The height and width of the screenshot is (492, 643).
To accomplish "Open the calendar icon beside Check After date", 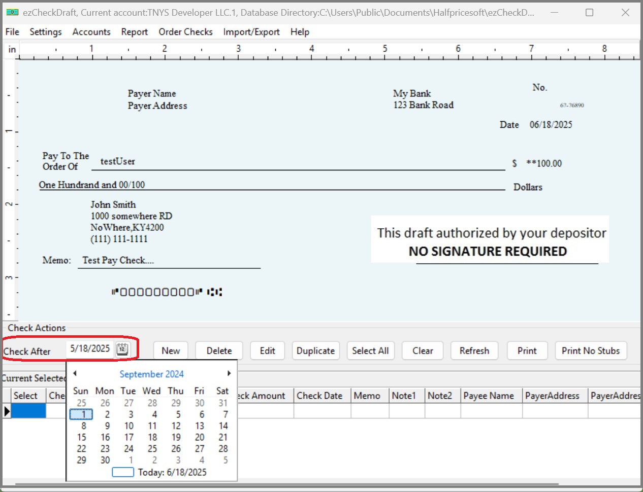I will [122, 348].
